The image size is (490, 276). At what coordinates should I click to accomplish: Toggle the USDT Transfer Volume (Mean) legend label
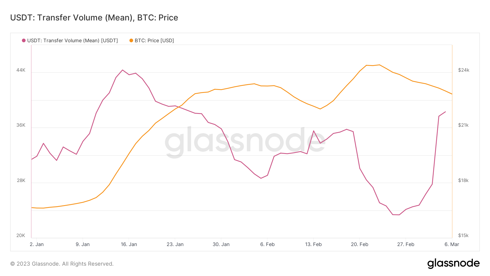[x=72, y=41]
